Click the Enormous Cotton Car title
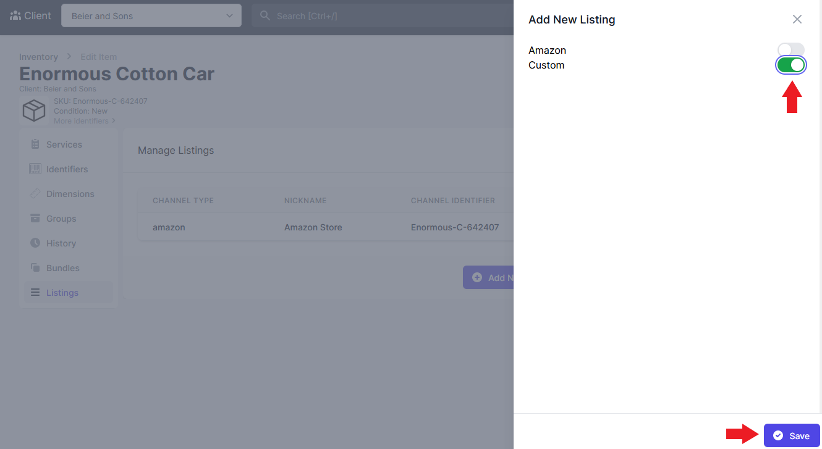Screen dimensions: 822x449 pos(117,73)
